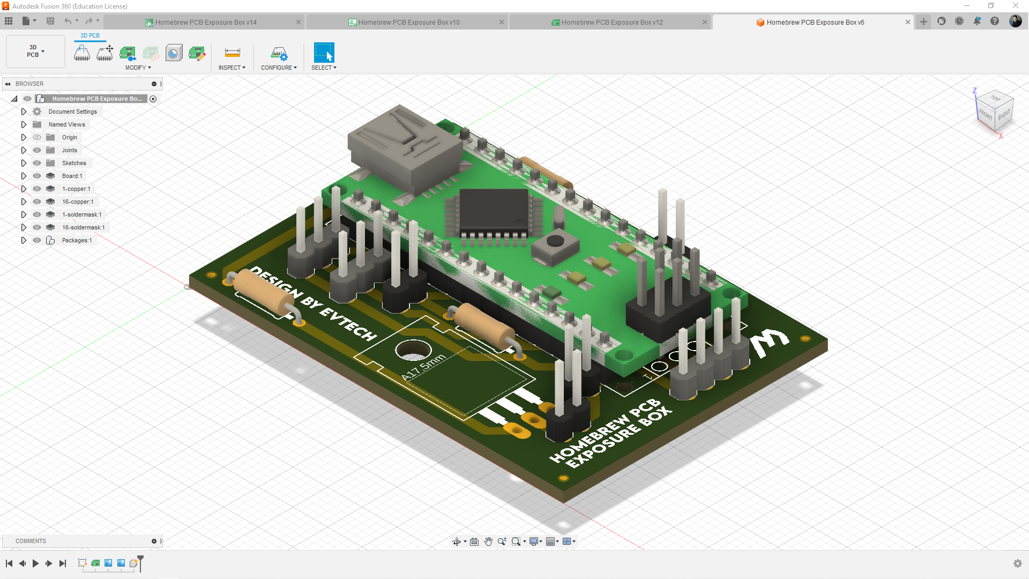Open the MODIFY dropdown menu

tap(138, 68)
